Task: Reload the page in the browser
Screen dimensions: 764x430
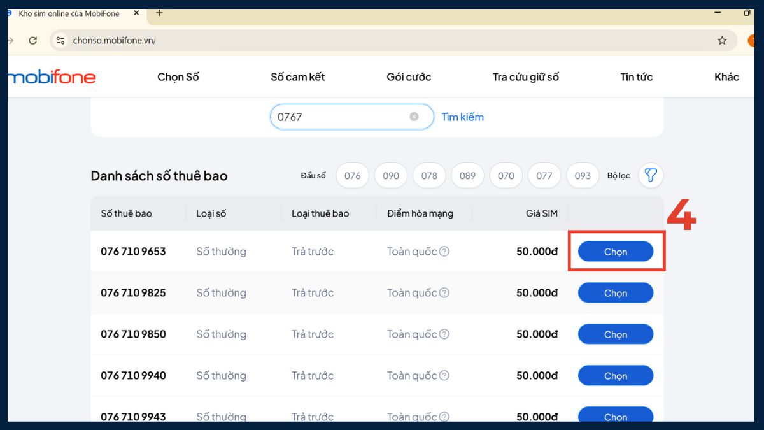Action: (x=33, y=40)
